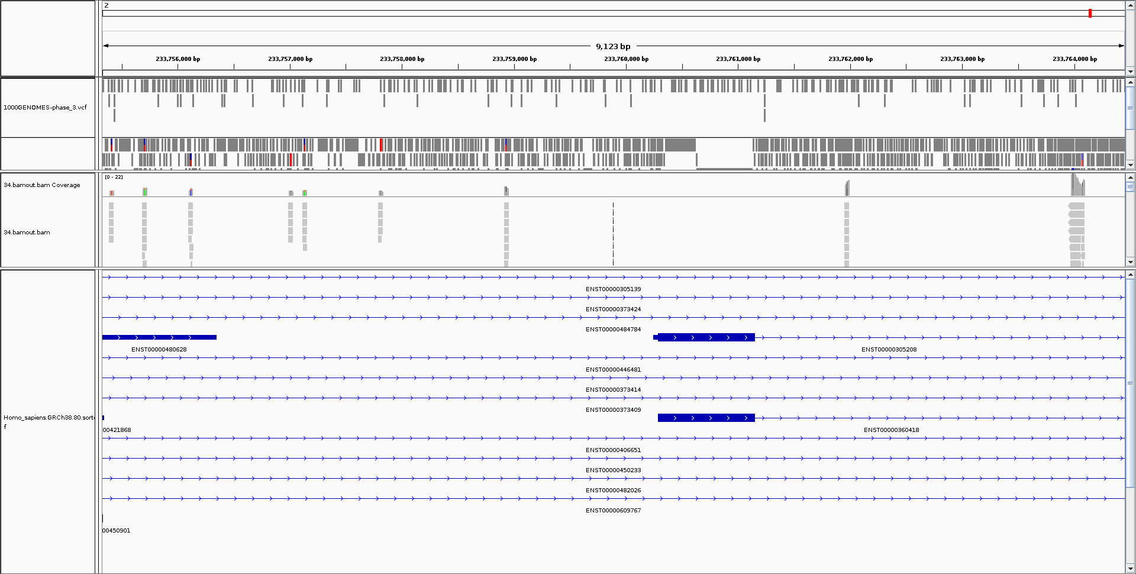Image resolution: width=1136 pixels, height=574 pixels.
Task: Click the 233,763,000 bp ruler label
Action: coord(962,59)
